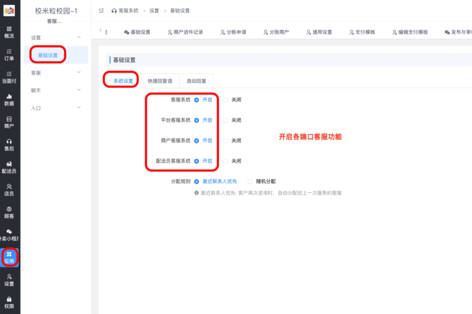Select 开启 for 配送员客服系统
The width and height of the screenshot is (472, 314).
click(x=196, y=161)
